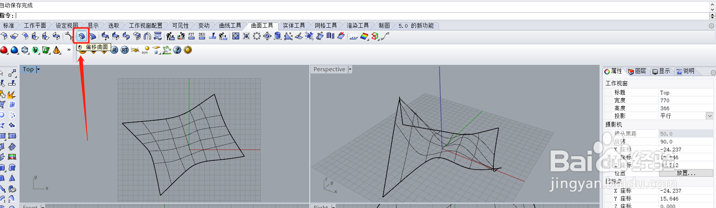The image size is (716, 208).
Task: Open the 说明 panel tab
Action: (685, 71)
